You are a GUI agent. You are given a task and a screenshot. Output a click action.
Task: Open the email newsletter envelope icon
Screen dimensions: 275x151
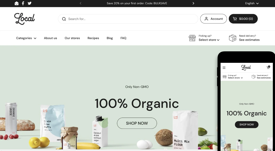click(16, 3)
